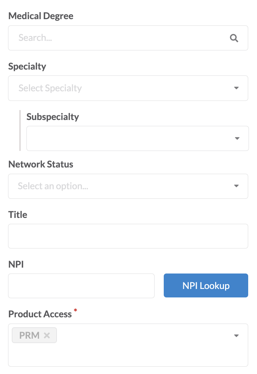Click the magnifier icon in Medical Degree search
257x374 pixels.
click(234, 38)
